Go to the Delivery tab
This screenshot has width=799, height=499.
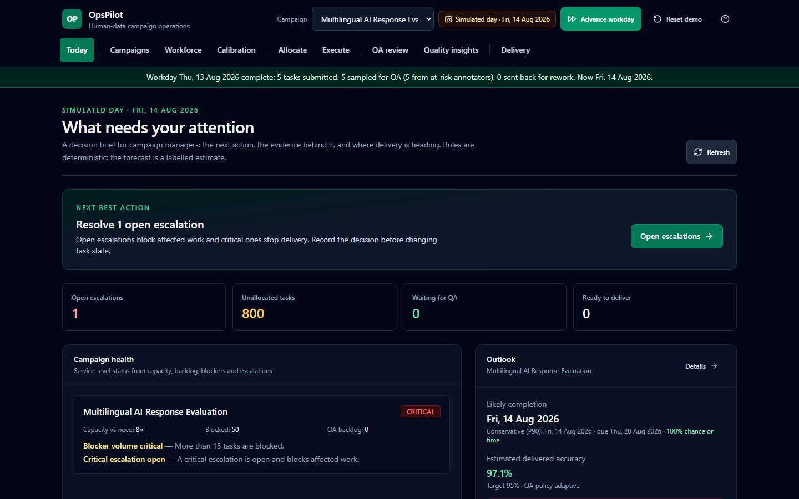(515, 50)
